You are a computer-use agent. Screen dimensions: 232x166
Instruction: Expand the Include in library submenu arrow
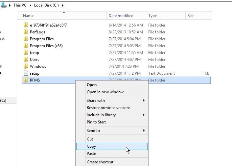click(x=144, y=115)
